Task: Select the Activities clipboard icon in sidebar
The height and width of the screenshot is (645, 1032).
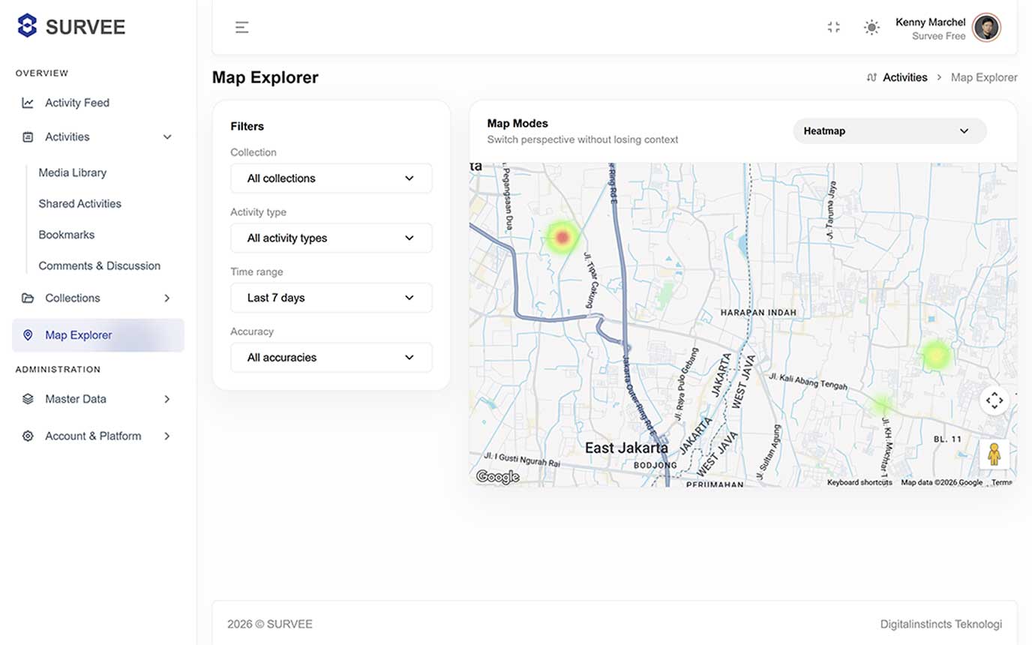Action: [28, 136]
